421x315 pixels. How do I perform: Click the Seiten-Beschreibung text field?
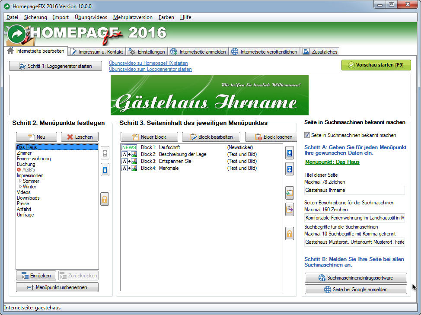click(354, 217)
